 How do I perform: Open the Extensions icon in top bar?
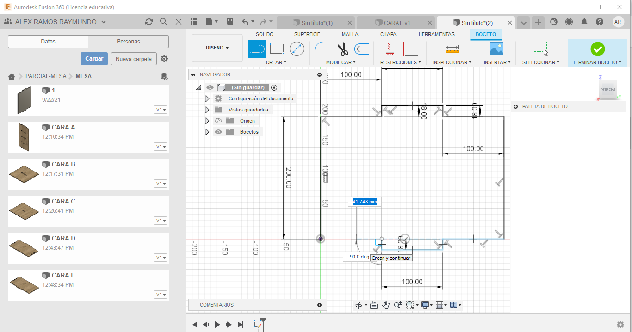[554, 22]
